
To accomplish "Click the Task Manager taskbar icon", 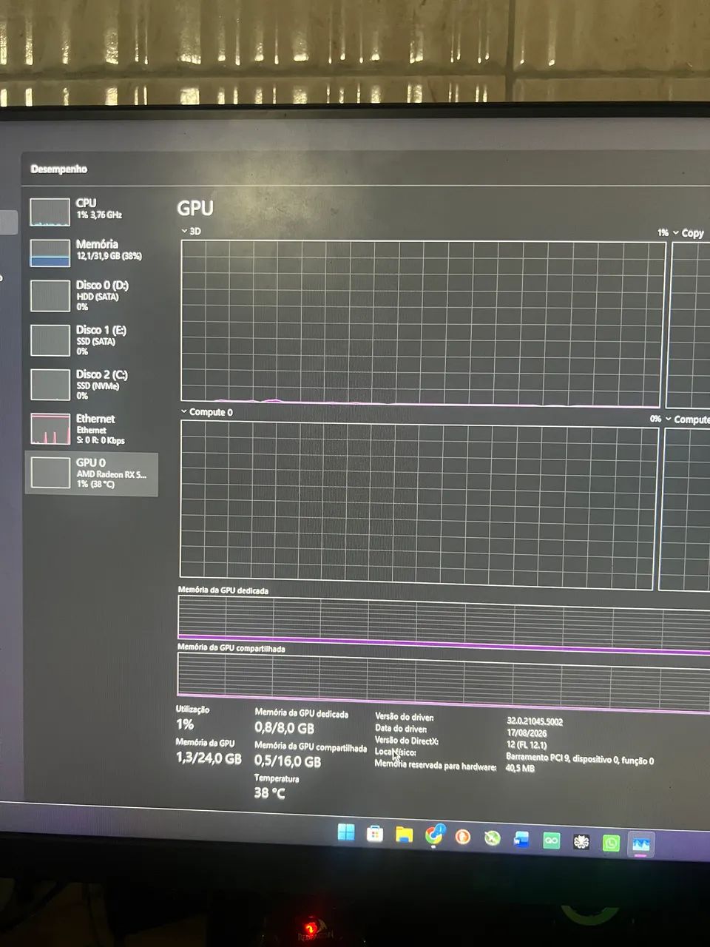I will coord(640,844).
